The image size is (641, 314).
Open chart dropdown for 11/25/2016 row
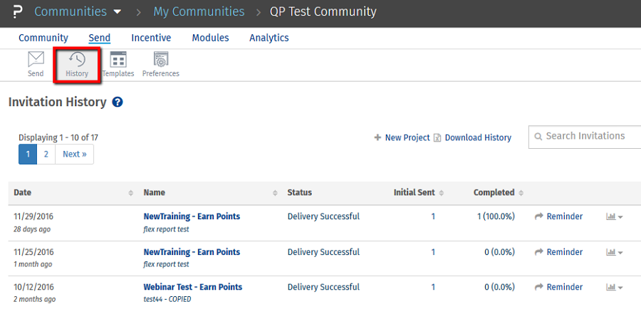click(614, 252)
